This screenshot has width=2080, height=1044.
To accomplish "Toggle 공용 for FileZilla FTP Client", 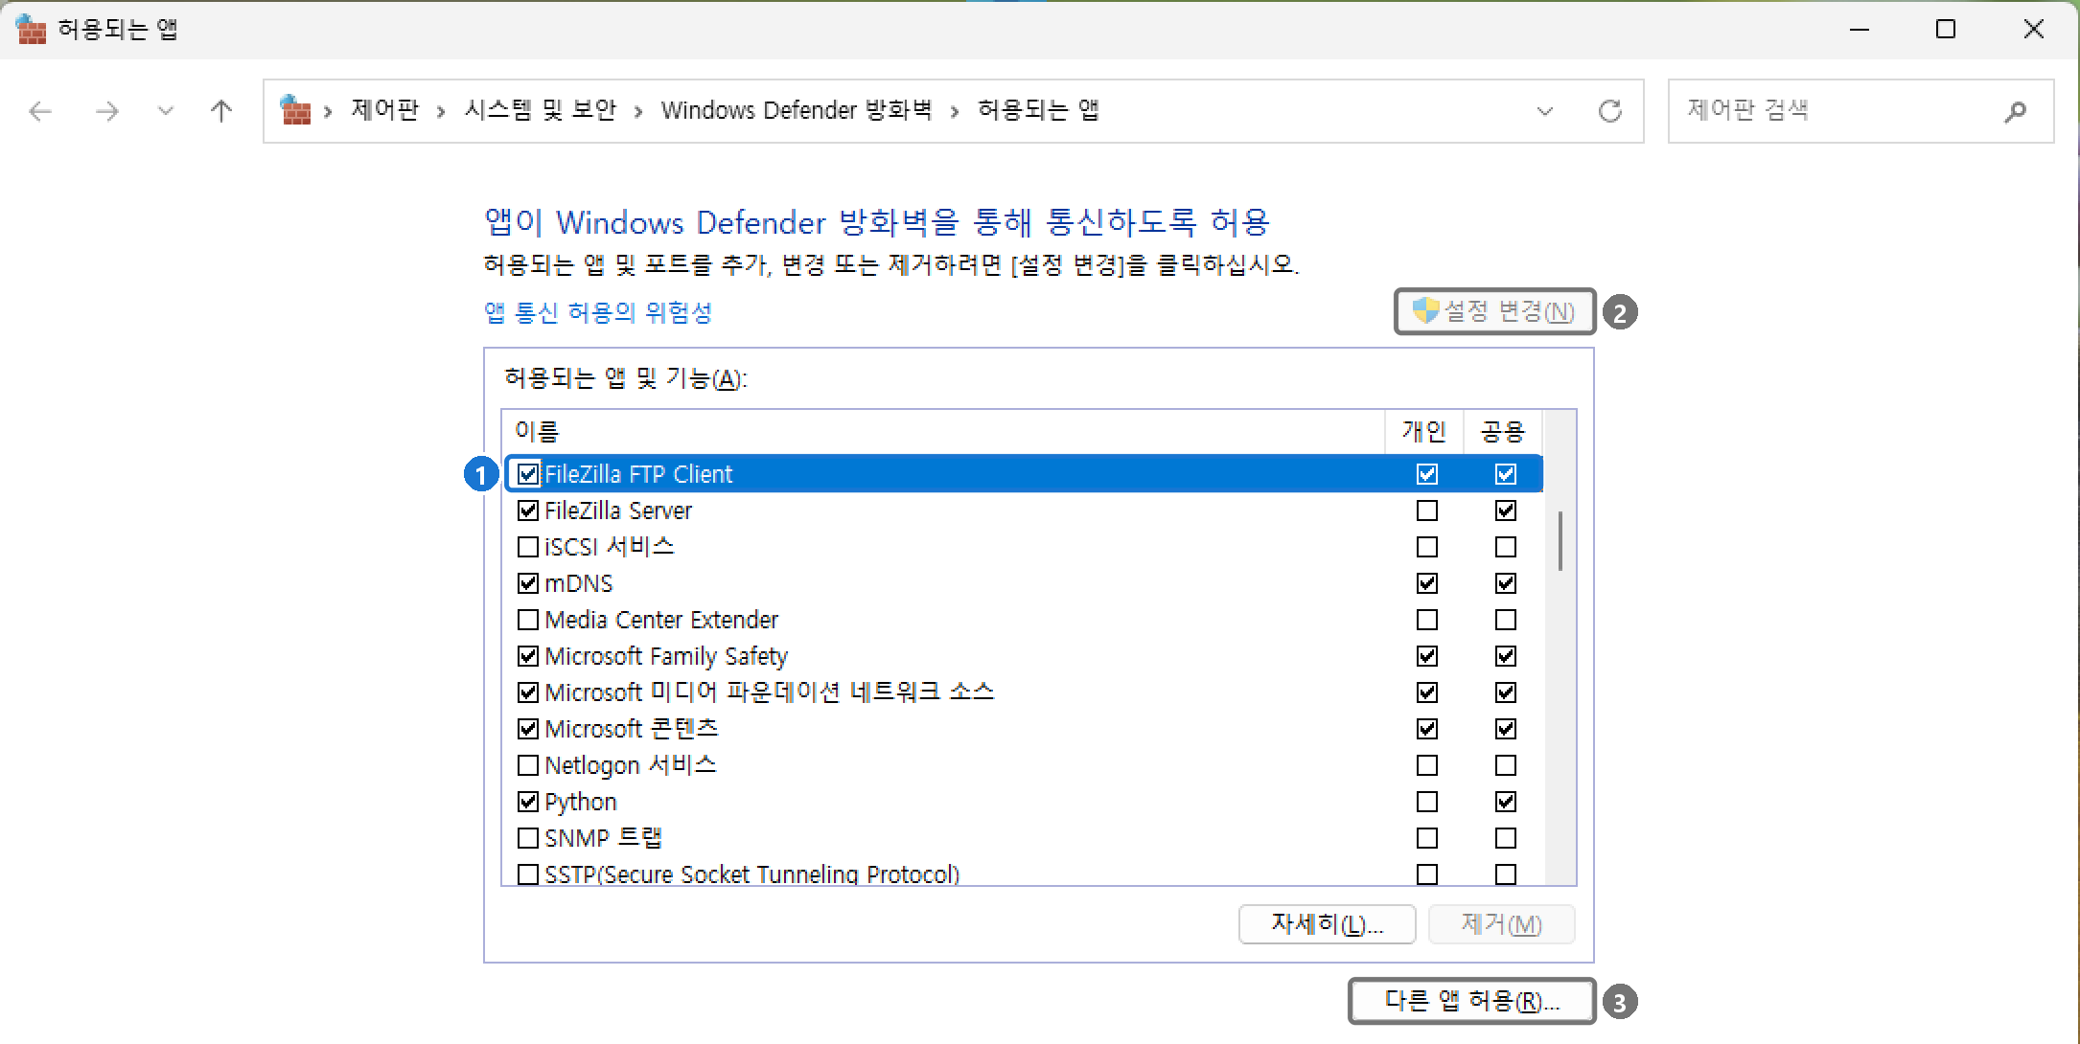I will pyautogui.click(x=1506, y=474).
